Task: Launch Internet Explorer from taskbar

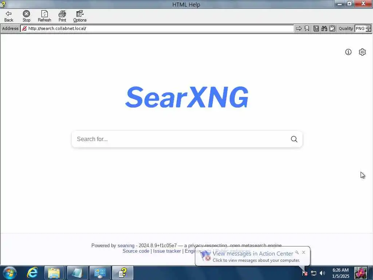Action: click(32, 273)
